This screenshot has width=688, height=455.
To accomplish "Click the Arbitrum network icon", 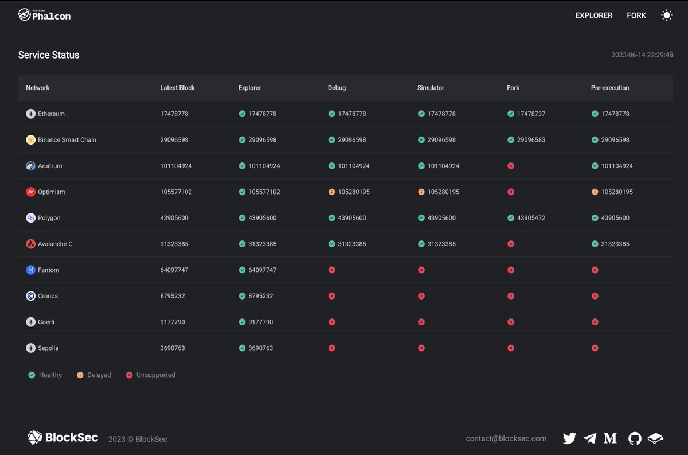I will click(30, 166).
